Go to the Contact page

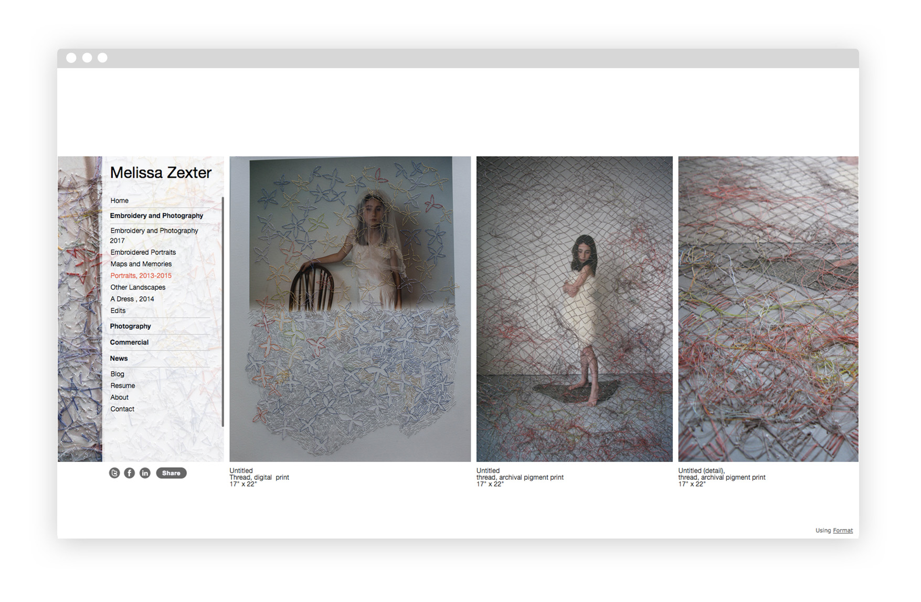(122, 408)
